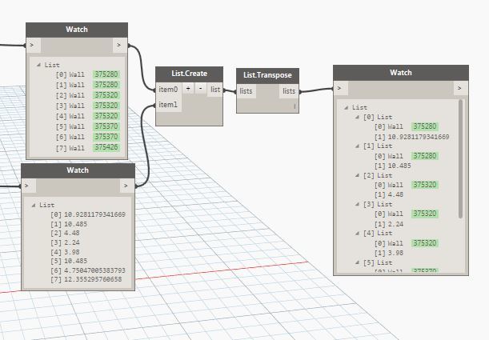
Task: Click the minus button on List.Create node
Action: coord(200,89)
